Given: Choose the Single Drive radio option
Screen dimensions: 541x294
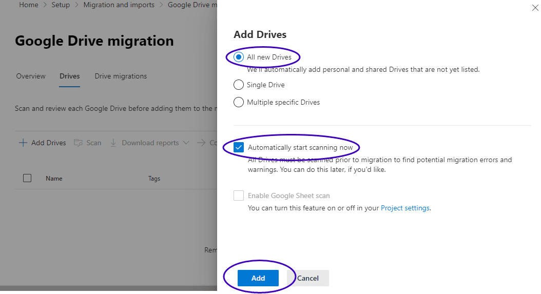Looking at the screenshot, I should point(239,85).
